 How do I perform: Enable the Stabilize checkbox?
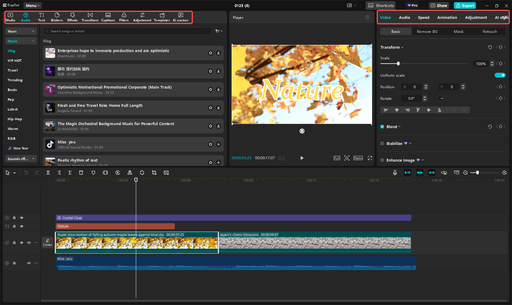tap(382, 143)
